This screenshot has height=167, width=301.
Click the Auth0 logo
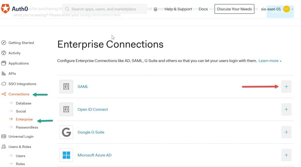tap(15, 8)
